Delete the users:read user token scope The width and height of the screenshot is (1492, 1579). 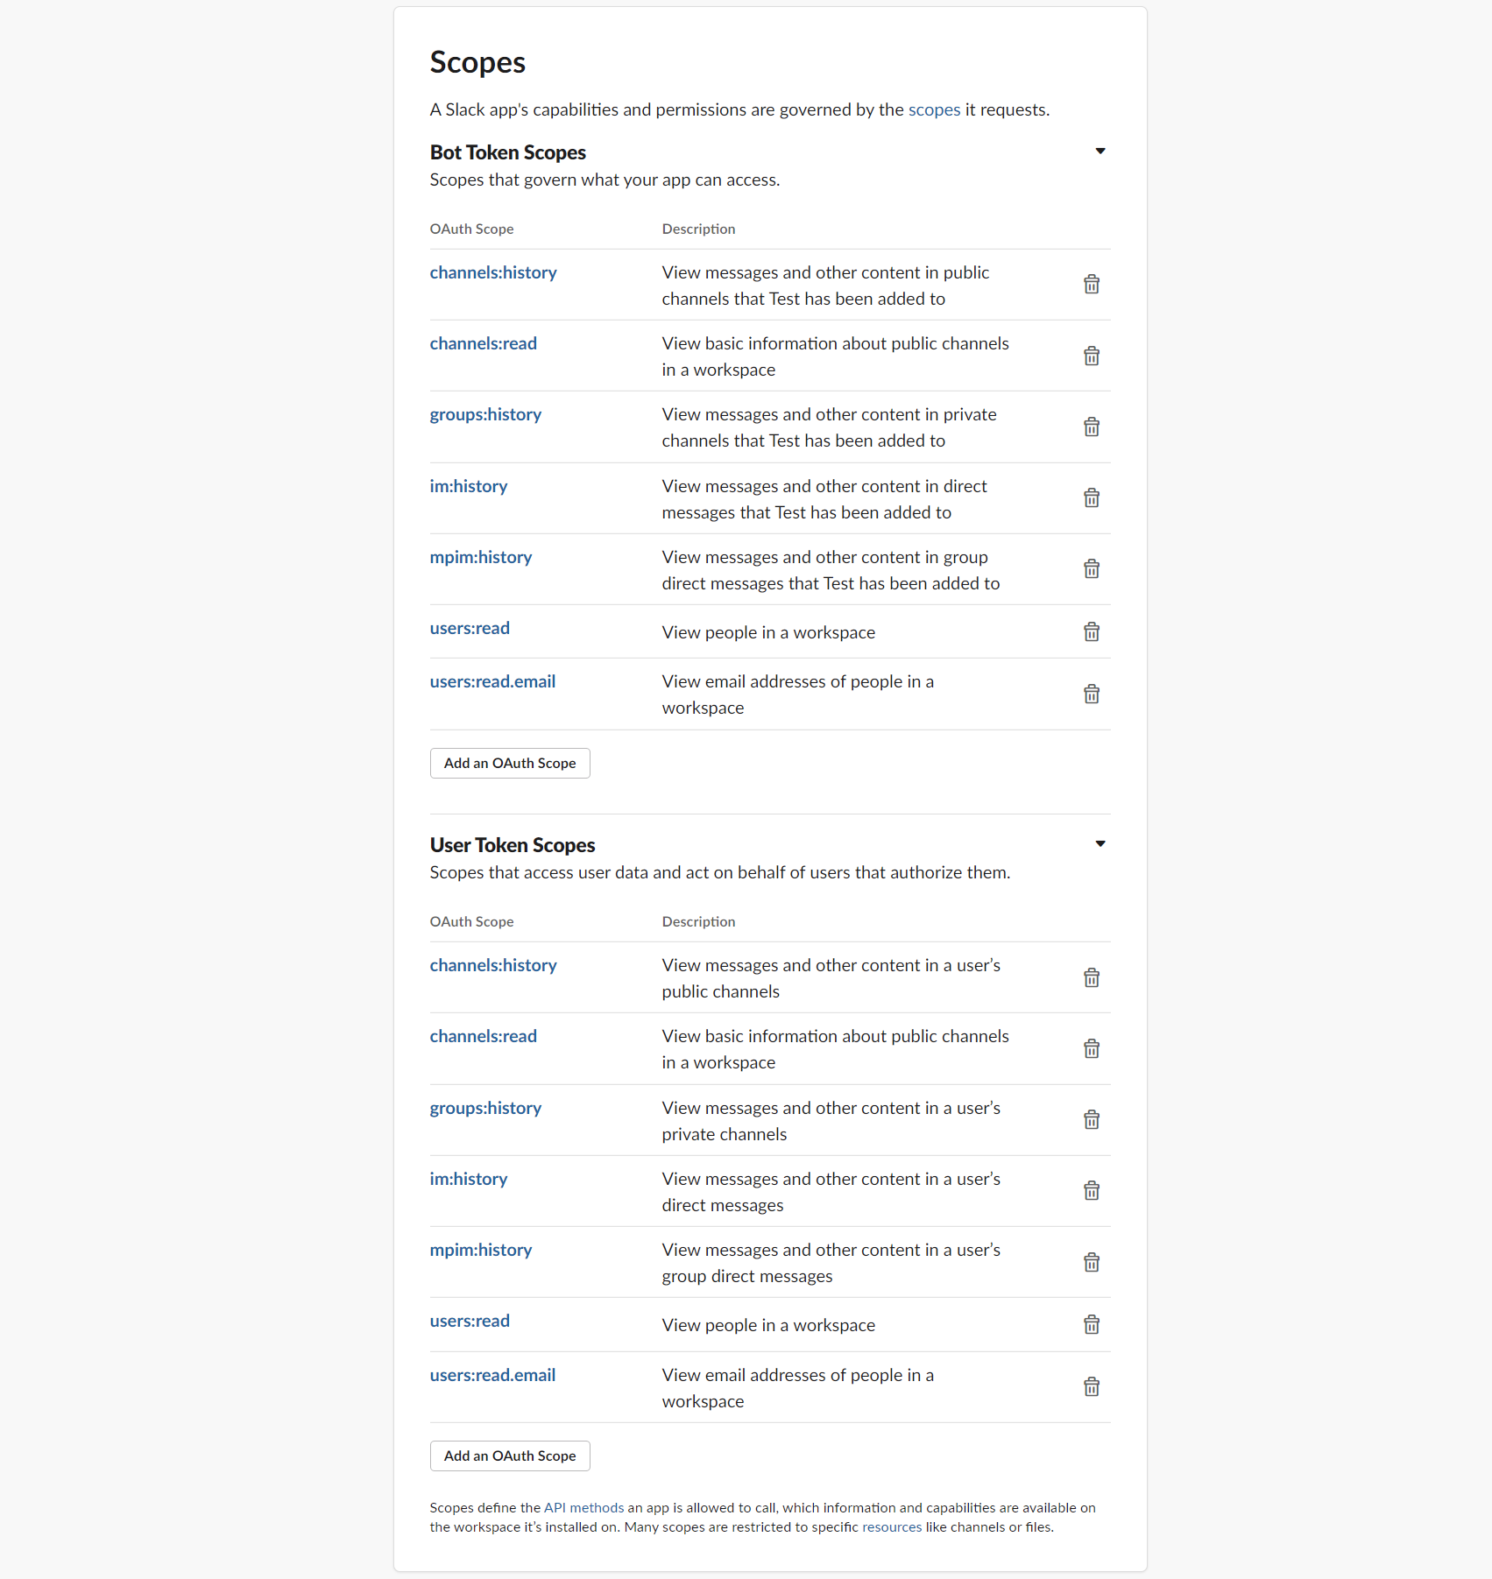click(x=1092, y=1324)
